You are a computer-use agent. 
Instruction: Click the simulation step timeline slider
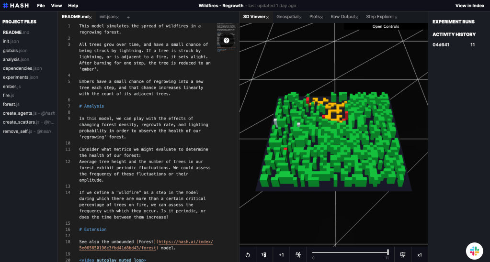click(x=350, y=252)
